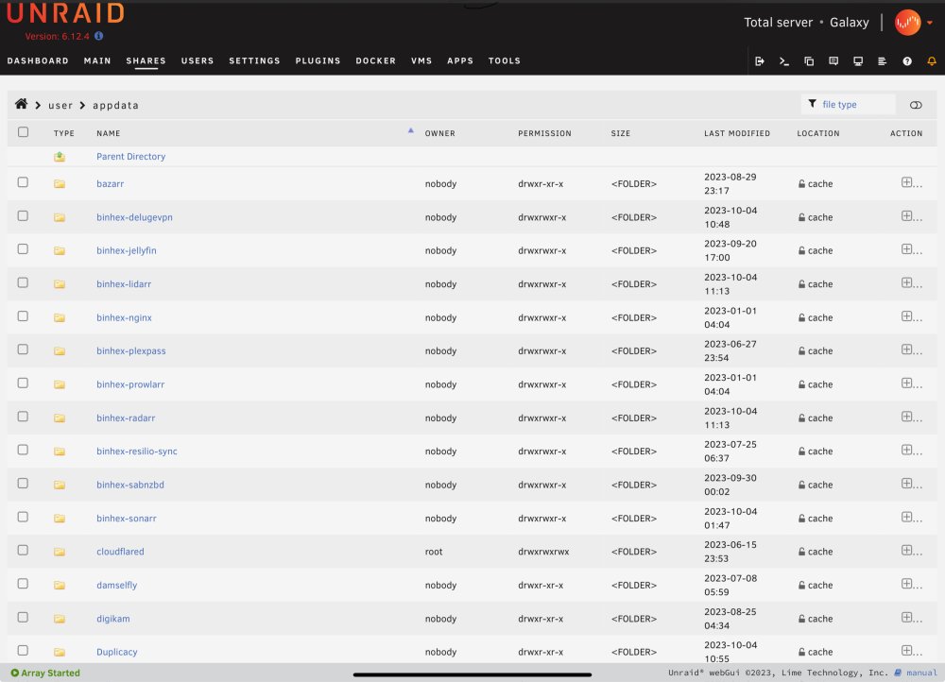
Task: Check the bazarr row checkbox
Action: (23, 182)
